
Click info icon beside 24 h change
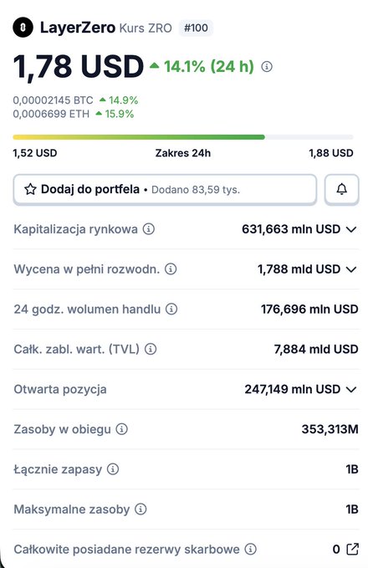pyautogui.click(x=267, y=67)
